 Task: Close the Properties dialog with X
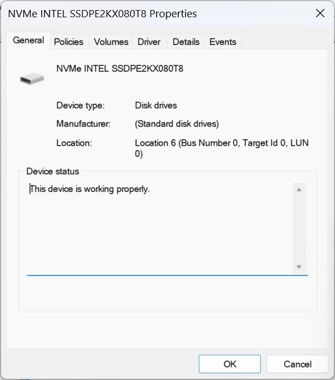click(320, 13)
